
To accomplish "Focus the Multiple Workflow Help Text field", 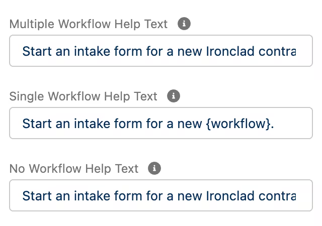I will click(x=161, y=51).
